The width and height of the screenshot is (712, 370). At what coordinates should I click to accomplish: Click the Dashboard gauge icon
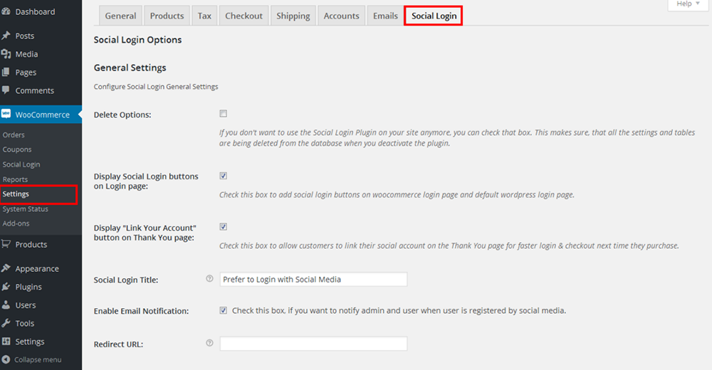click(6, 12)
